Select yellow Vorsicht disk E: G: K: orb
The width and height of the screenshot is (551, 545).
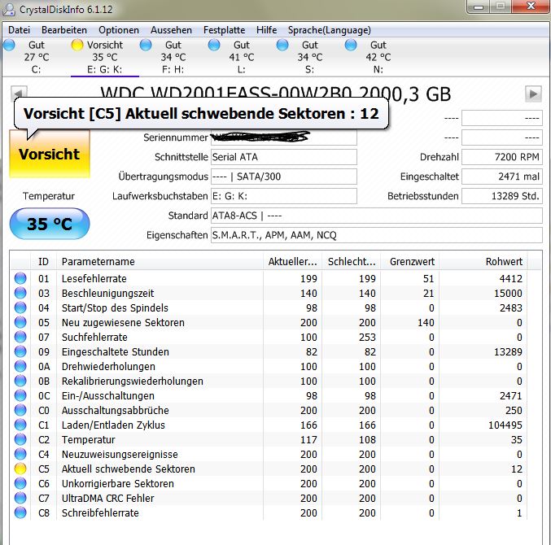[x=77, y=45]
